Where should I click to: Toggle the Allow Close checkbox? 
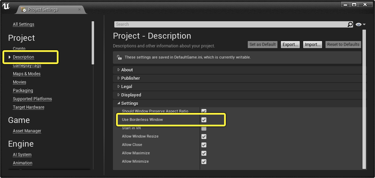click(204, 145)
